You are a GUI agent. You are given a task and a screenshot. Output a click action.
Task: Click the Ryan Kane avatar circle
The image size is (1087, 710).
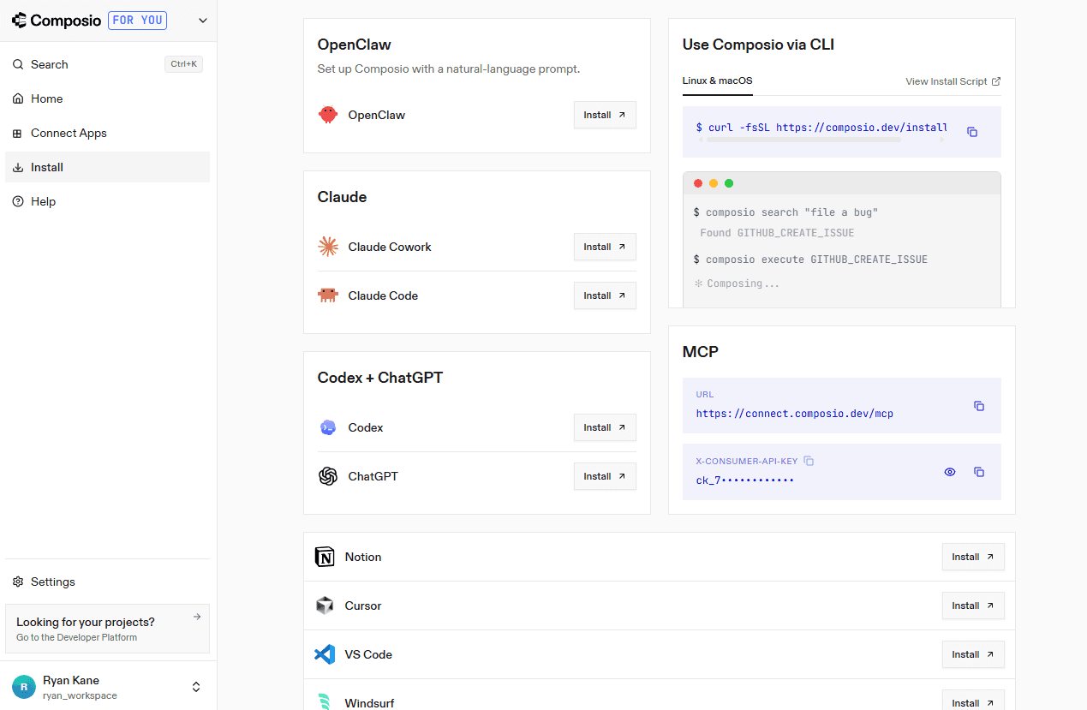pos(24,687)
